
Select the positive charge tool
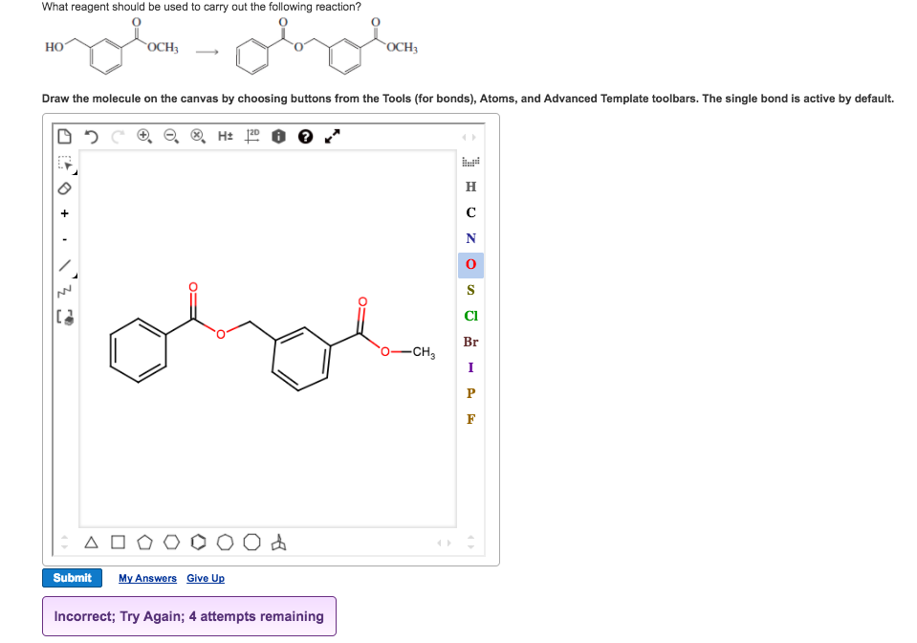(x=64, y=213)
